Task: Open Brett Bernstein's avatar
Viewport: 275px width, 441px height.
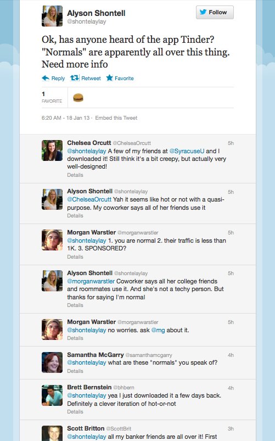Action: [x=52, y=395]
